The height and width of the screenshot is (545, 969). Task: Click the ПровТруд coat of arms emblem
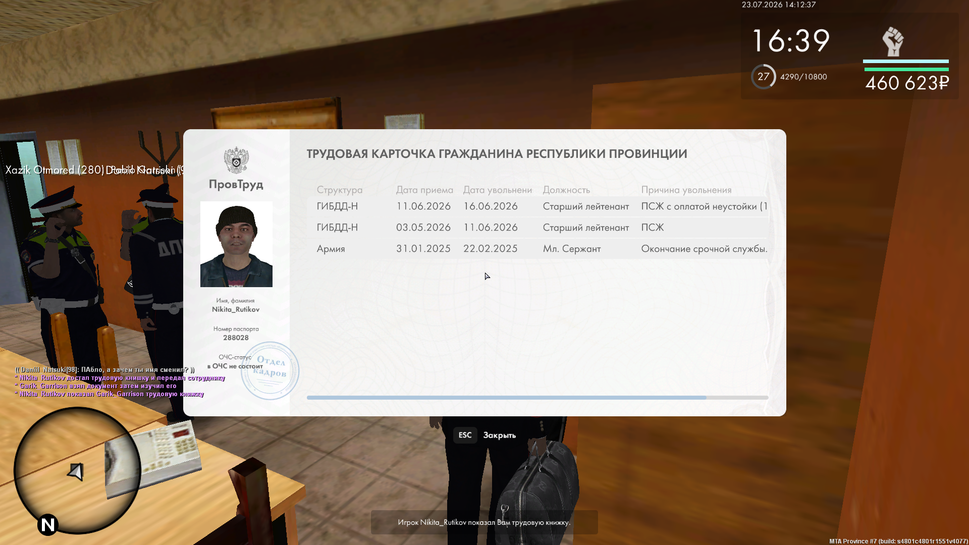click(x=236, y=160)
